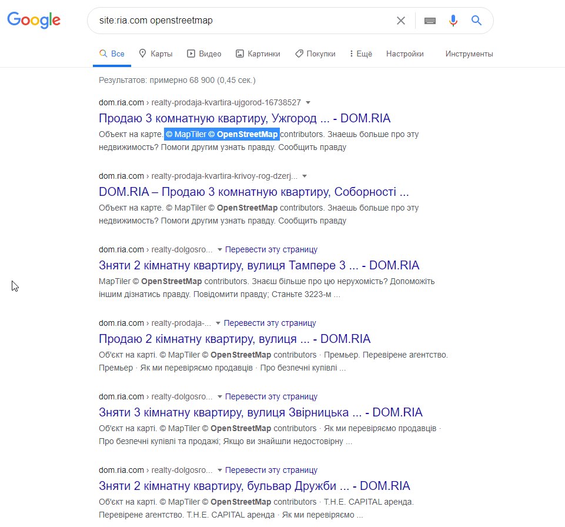The width and height of the screenshot is (565, 527).
Task: Expand dropdown arrow next to krivoy-rog URL
Action: coord(305,176)
